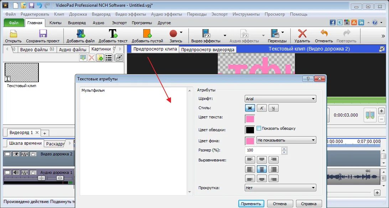Click Добавить текст toolbar button
The width and height of the screenshot is (389, 208).
(113, 36)
